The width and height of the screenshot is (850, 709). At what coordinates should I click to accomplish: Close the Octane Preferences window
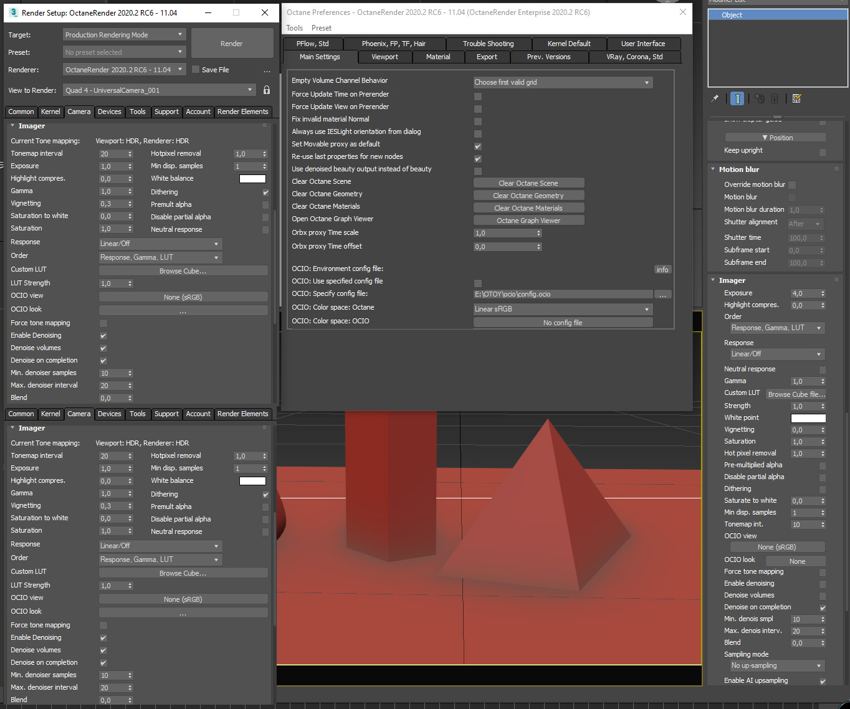click(x=683, y=12)
